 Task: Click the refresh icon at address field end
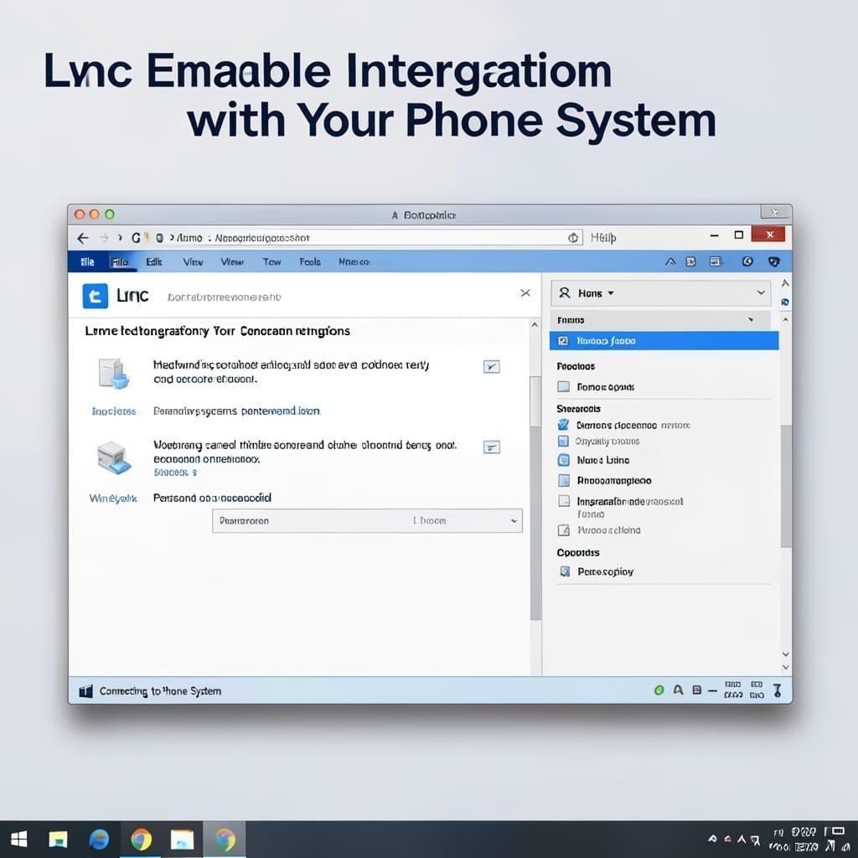point(573,237)
